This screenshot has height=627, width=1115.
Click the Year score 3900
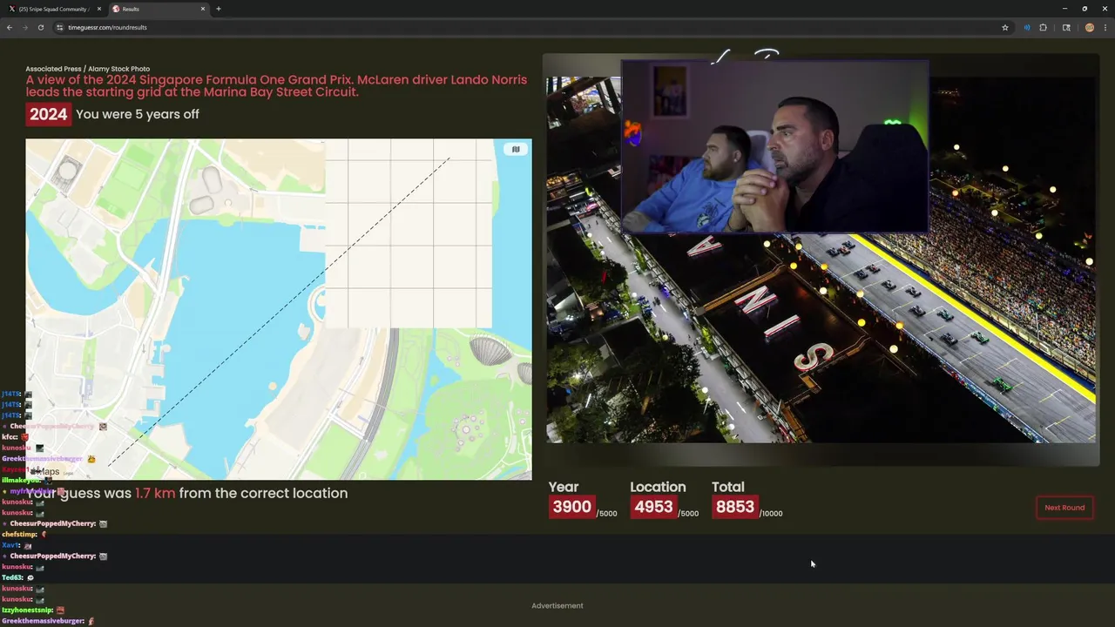pyautogui.click(x=571, y=507)
